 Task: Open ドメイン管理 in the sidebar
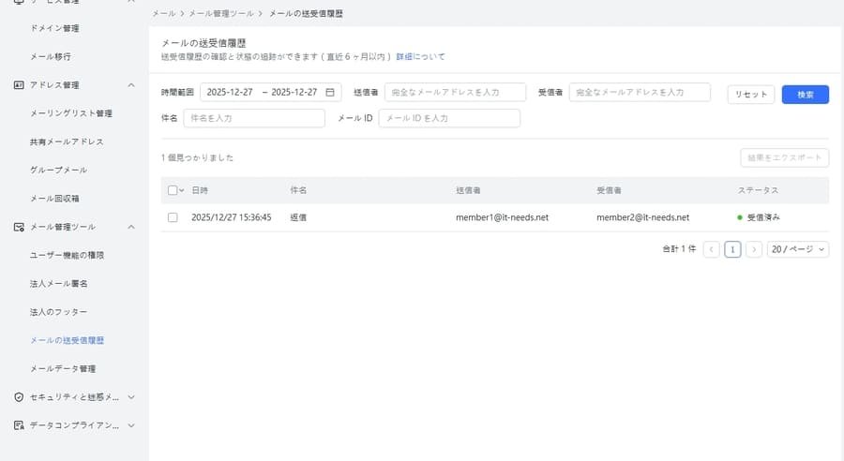point(54,28)
